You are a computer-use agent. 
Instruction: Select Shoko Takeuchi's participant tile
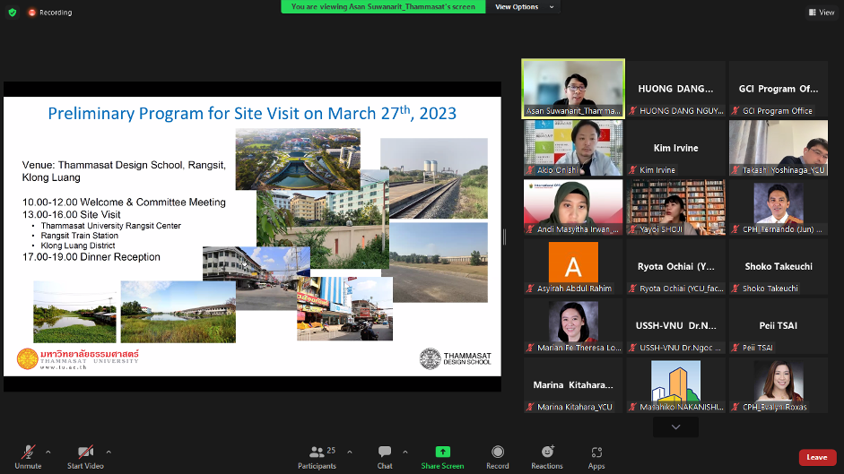point(779,267)
